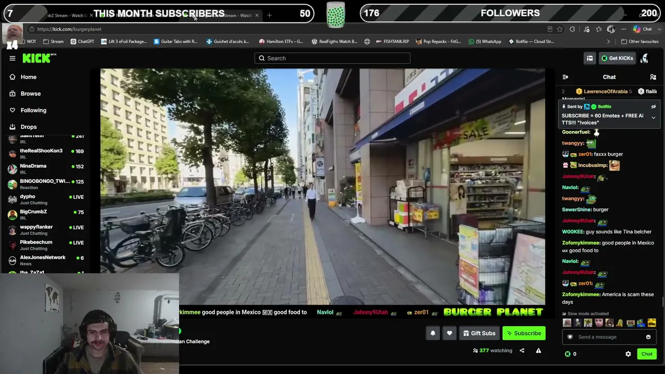Open Pikebeechum channel in sidebar
The width and height of the screenshot is (665, 374).
pos(46,245)
